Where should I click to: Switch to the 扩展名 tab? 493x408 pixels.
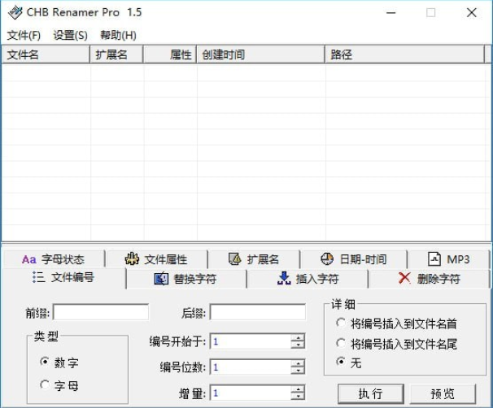click(x=254, y=259)
